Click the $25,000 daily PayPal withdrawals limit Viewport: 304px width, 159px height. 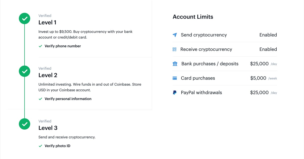coord(259,92)
